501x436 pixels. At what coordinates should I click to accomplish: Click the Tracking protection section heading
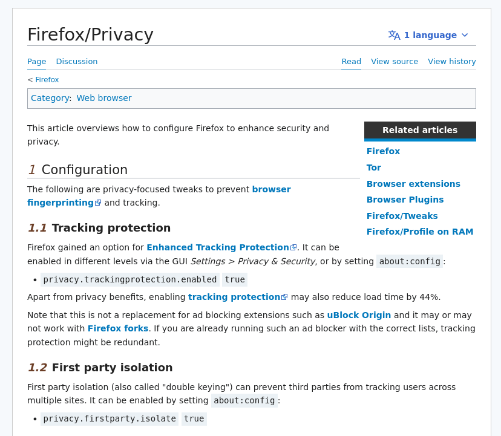(111, 228)
